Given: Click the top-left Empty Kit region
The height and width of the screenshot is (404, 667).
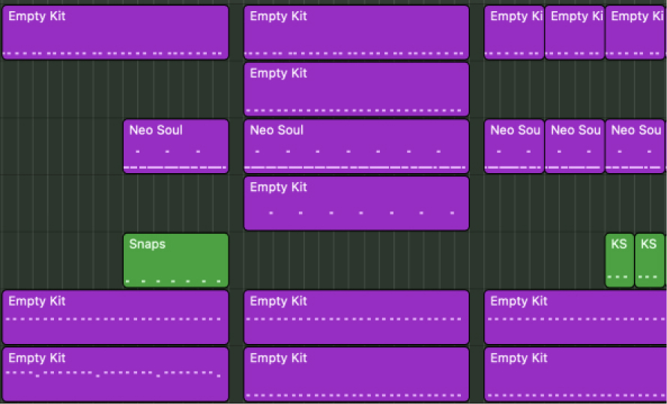Looking at the screenshot, I should point(115,32).
